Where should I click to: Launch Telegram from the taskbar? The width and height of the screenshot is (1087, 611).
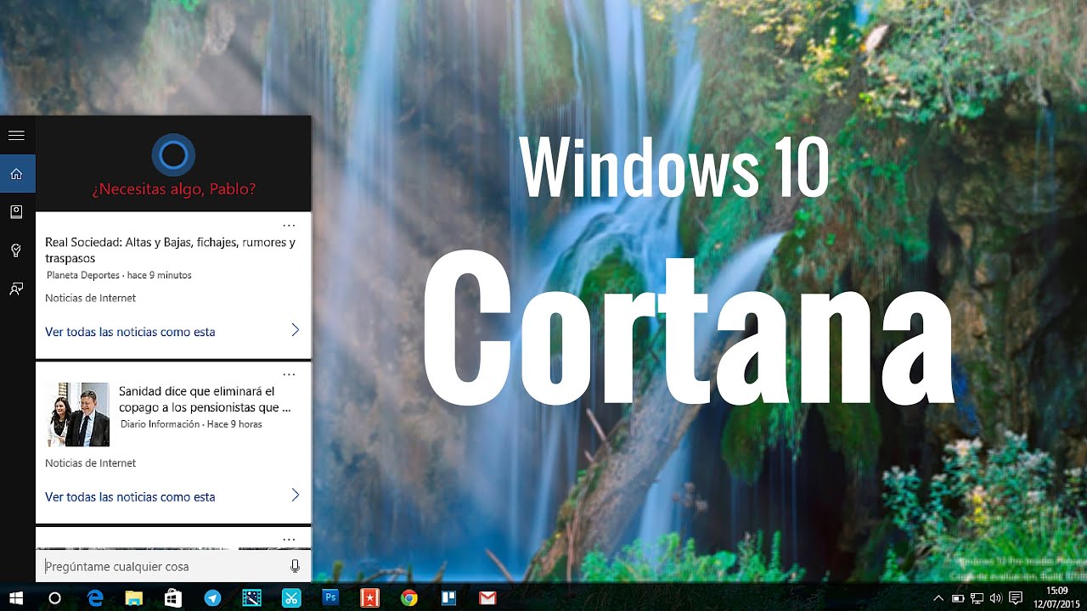coord(212,597)
